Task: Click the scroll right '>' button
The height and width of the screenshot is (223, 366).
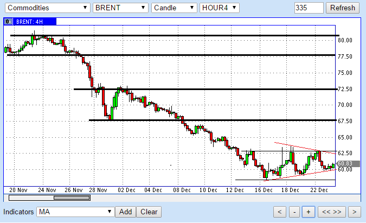Action: click(x=354, y=212)
